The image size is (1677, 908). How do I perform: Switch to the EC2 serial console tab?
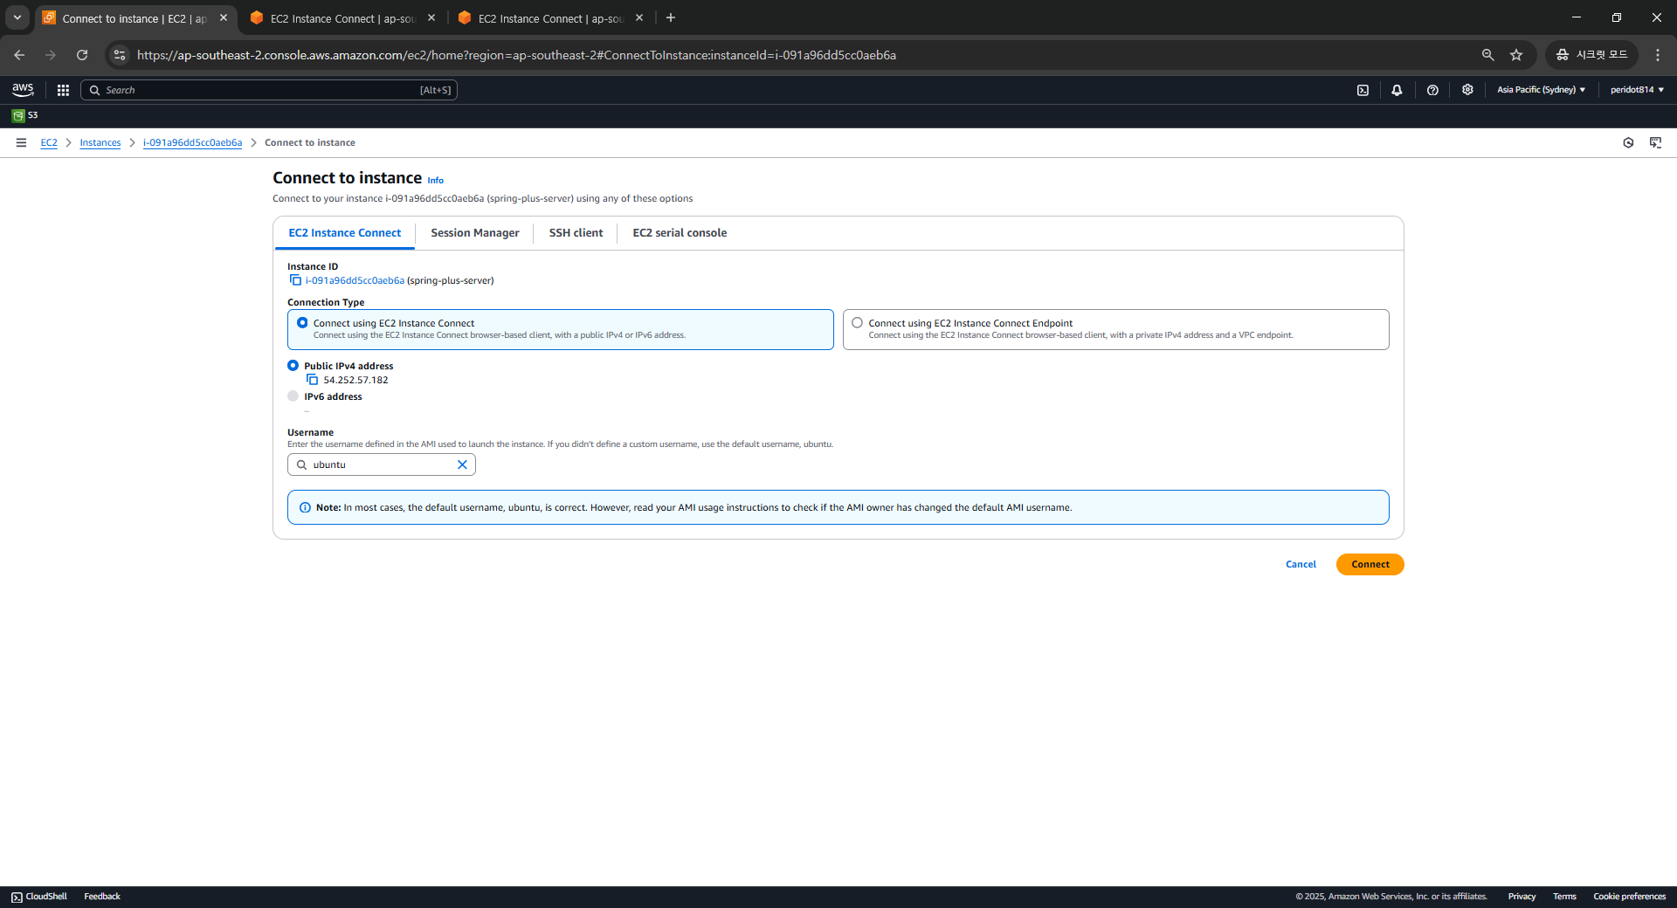pos(680,233)
